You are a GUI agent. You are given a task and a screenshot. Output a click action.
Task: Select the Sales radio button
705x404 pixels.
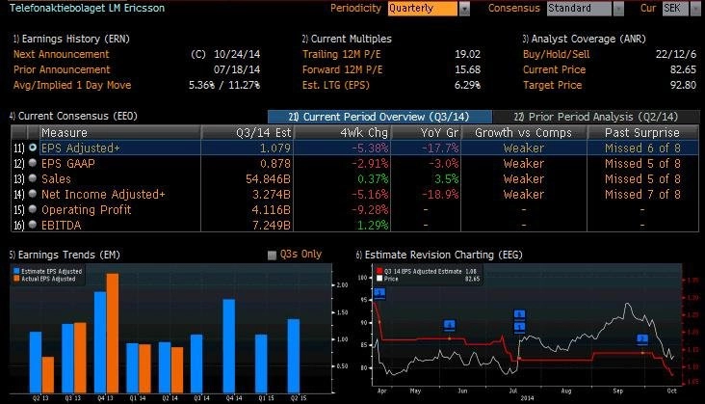33,178
